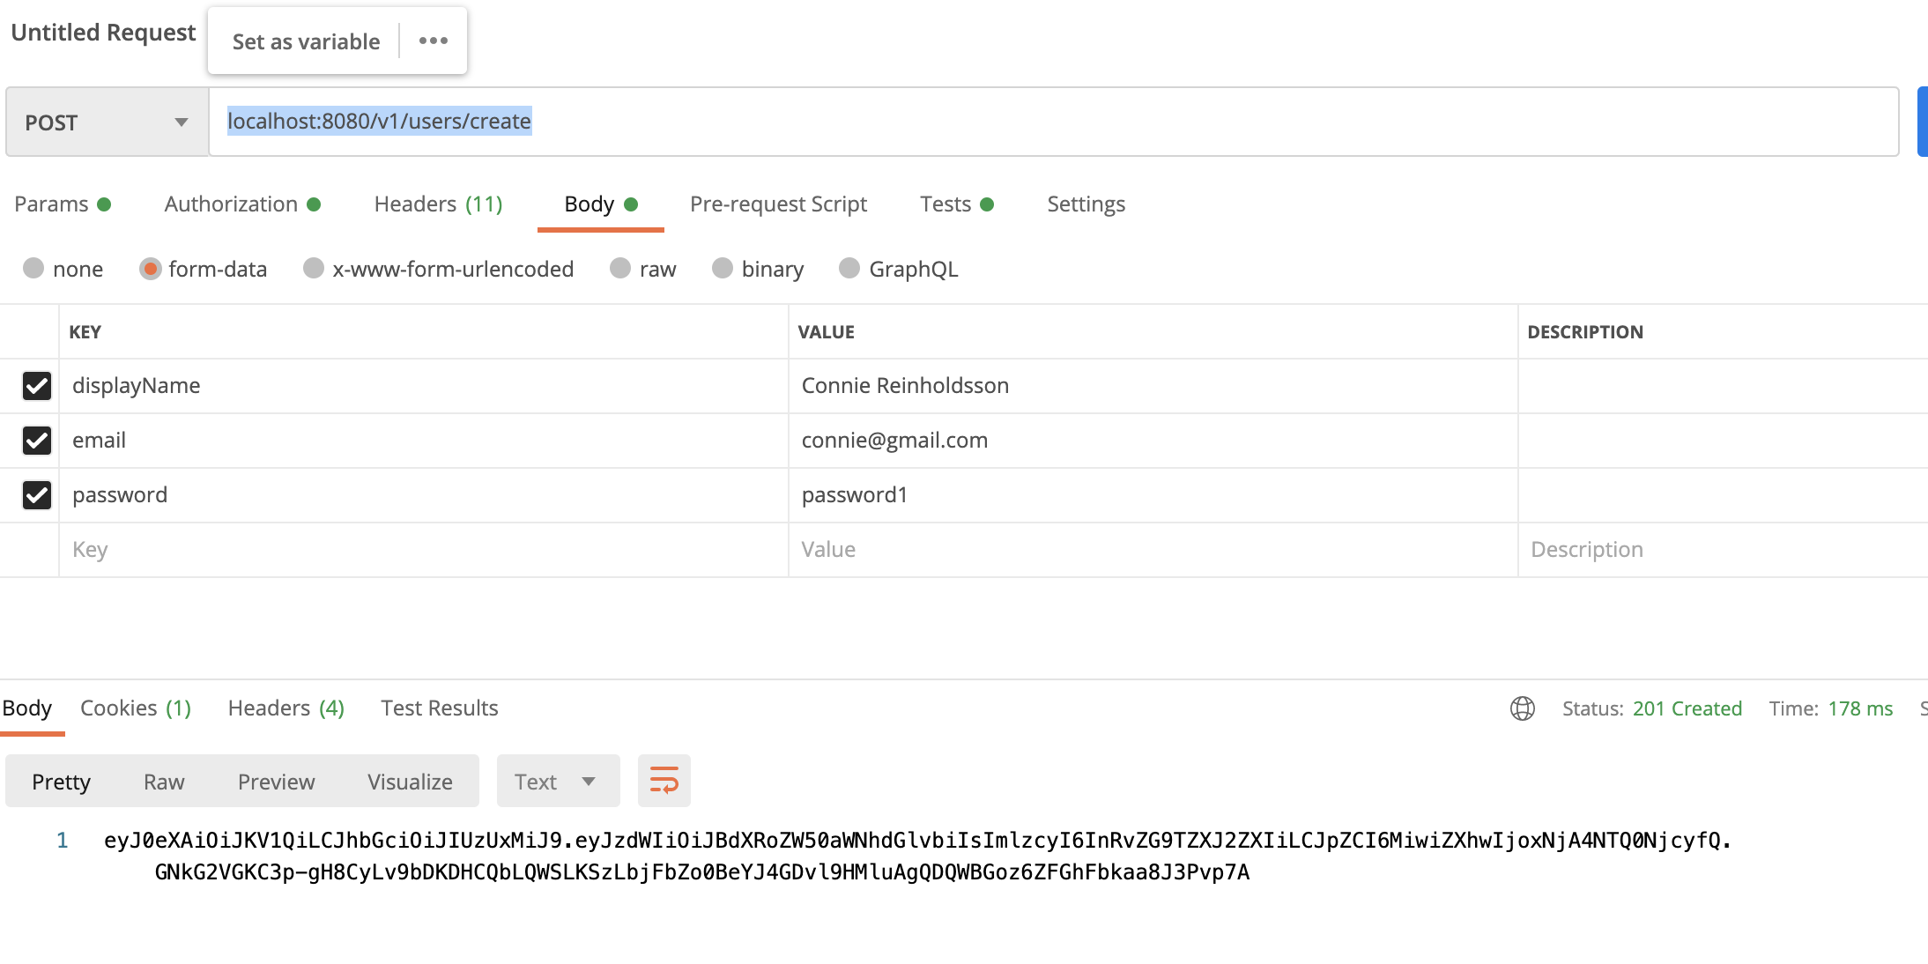Screen dimensions: 1928x964
Task: Switch response view to Raw
Action: tap(163, 780)
